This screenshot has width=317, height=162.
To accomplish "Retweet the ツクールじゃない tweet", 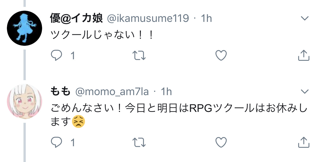I will (140, 55).
